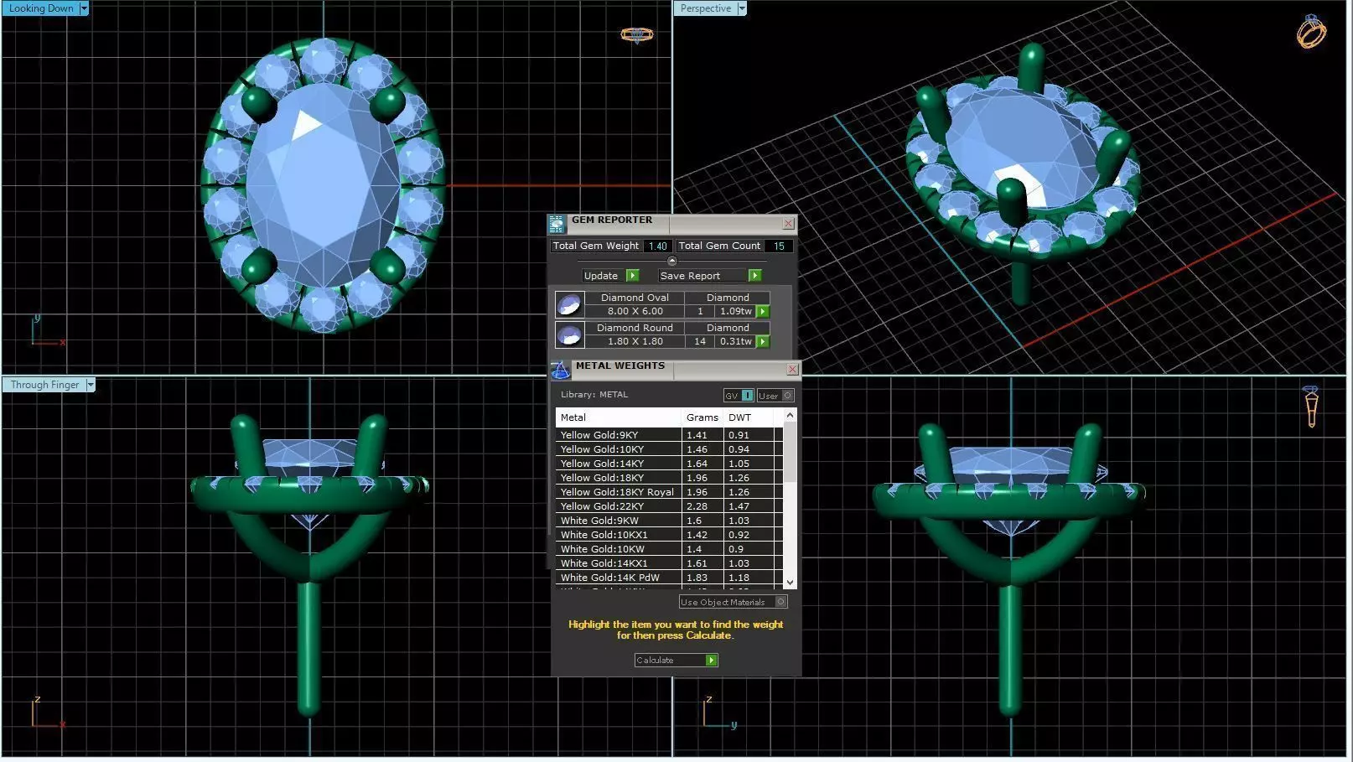
Task: Select the White Gold:14KX1 row
Action: [669, 563]
